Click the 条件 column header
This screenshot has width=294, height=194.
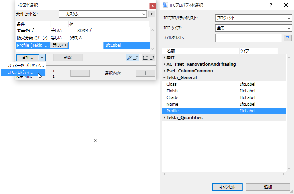tap(33, 24)
